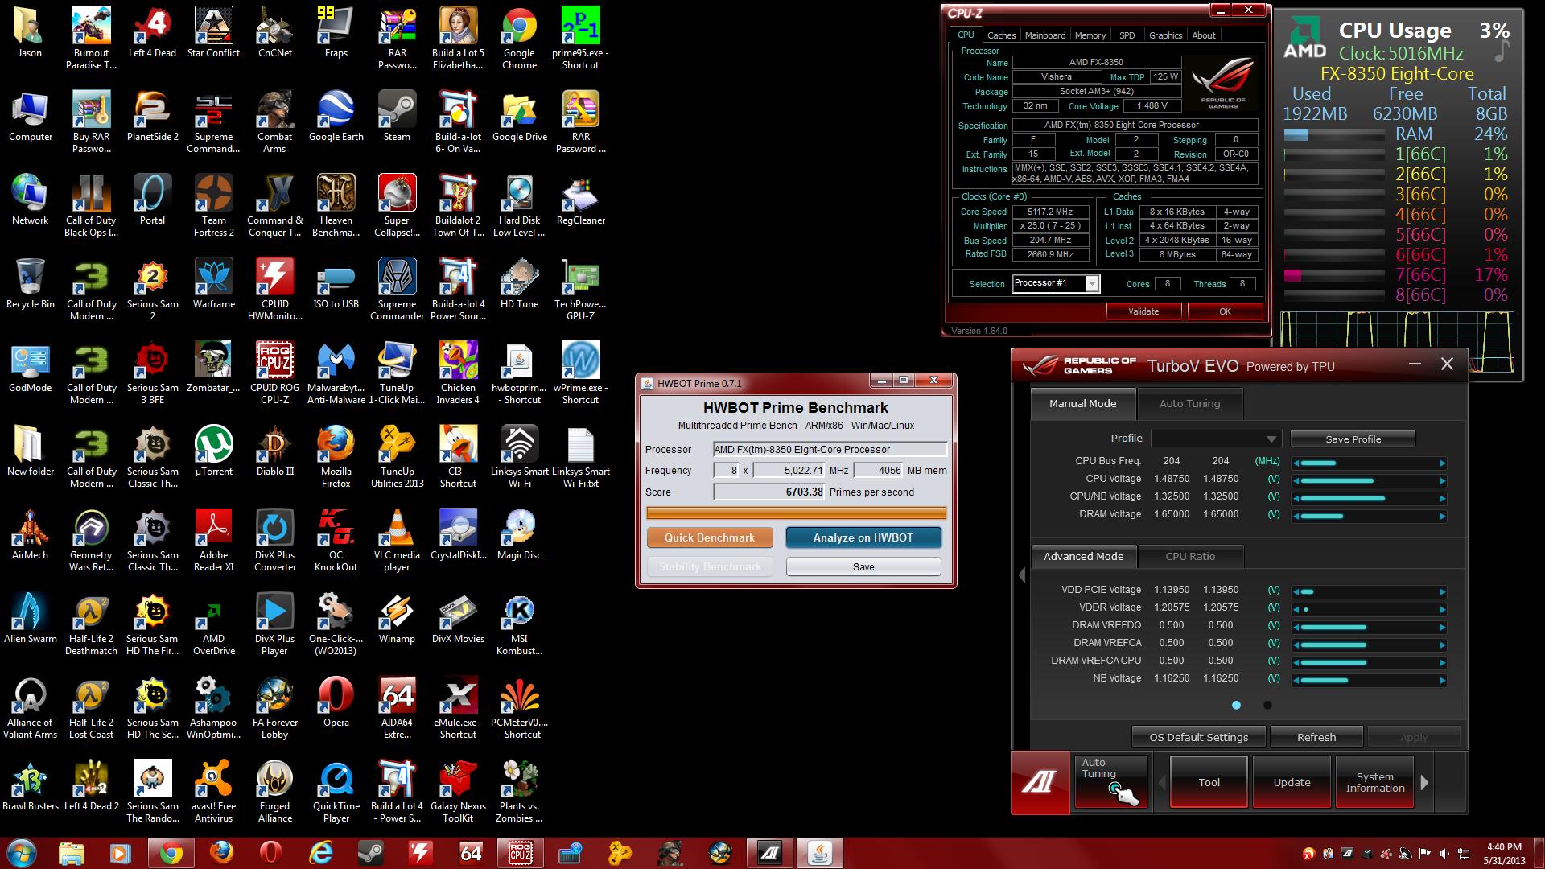
Task: Click AI Suite Update button
Action: [1292, 782]
